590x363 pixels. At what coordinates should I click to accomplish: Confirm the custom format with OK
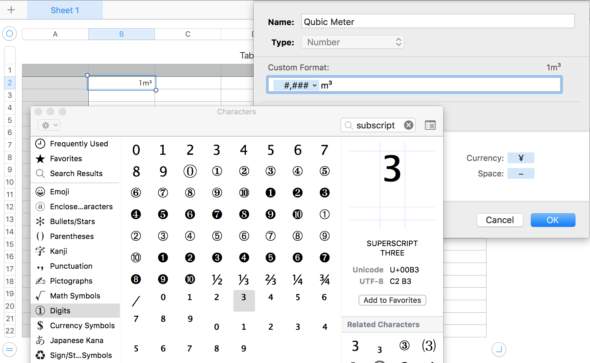552,220
